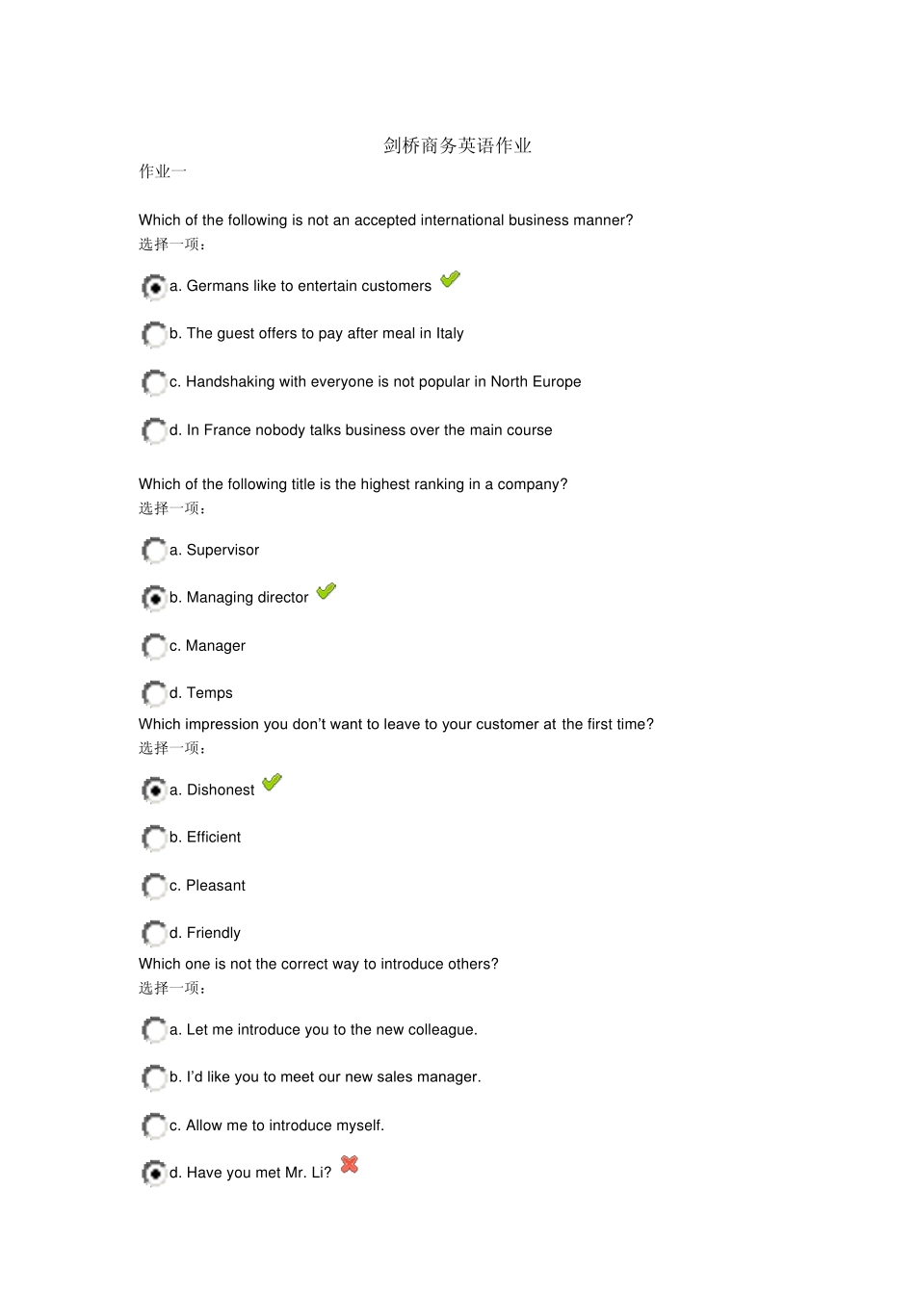Select 'Let me introduce you to the new colleague'
This screenshot has height=1294, width=915.
tap(154, 1030)
